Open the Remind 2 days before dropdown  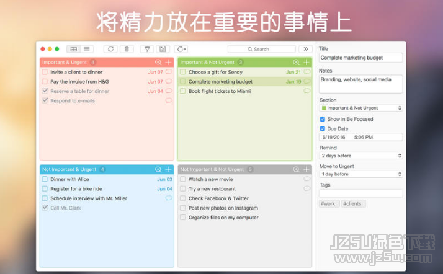point(361,156)
